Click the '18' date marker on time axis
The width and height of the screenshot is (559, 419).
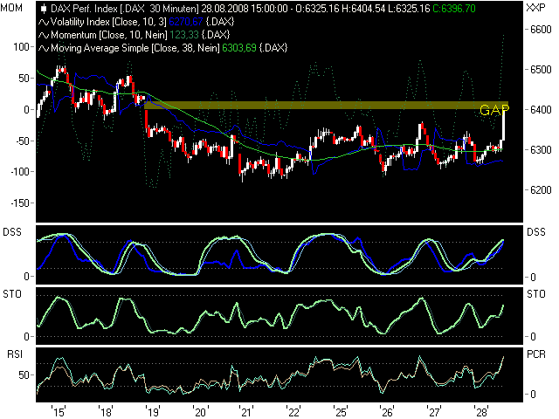pyautogui.click(x=106, y=412)
